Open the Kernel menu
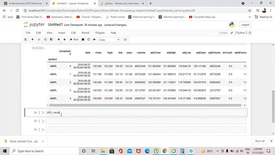This screenshot has height=155, width=275. [86, 33]
